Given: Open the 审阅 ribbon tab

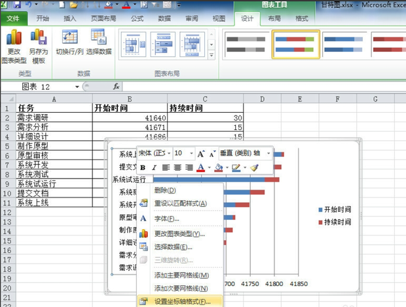Looking at the screenshot, I should 192,18.
